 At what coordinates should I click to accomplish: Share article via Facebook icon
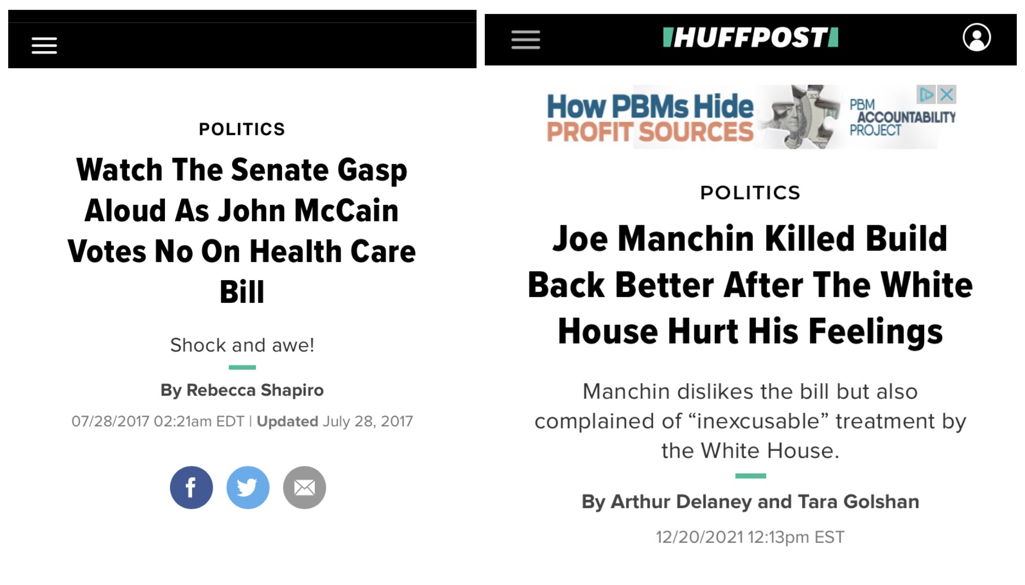coord(191,487)
